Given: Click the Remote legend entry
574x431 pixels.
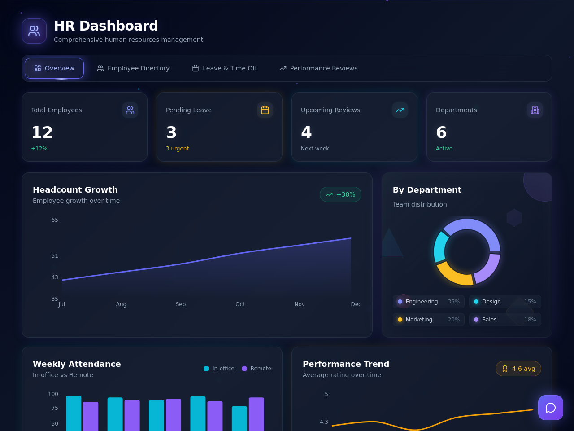Looking at the screenshot, I should point(257,369).
